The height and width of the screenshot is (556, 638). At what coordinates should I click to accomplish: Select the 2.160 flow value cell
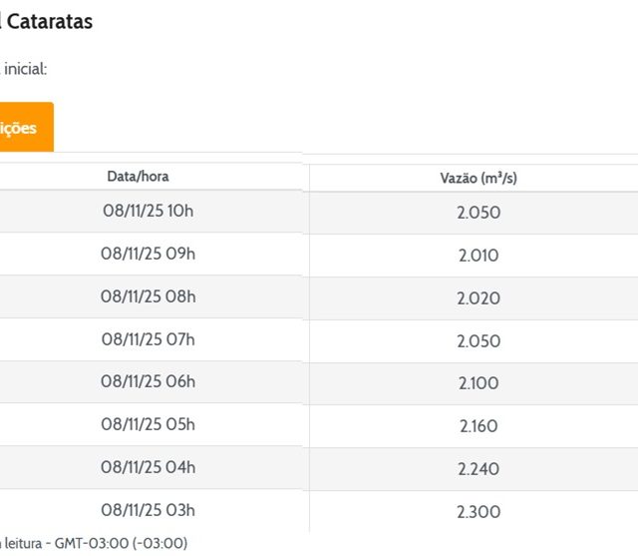coord(478,426)
